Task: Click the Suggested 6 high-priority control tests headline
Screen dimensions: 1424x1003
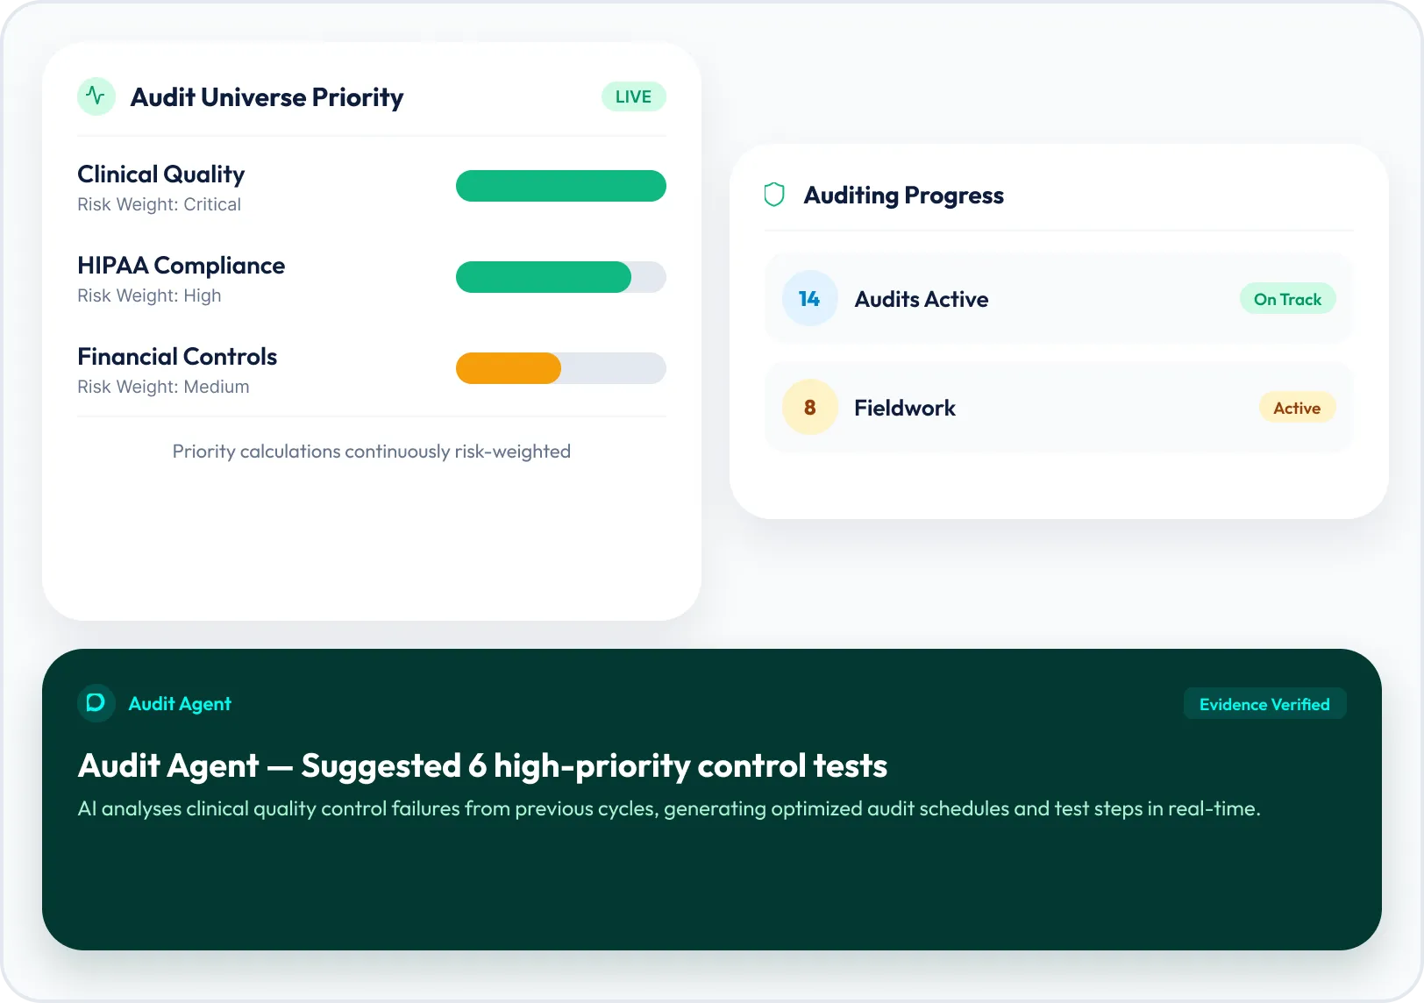Action: [x=482, y=766]
